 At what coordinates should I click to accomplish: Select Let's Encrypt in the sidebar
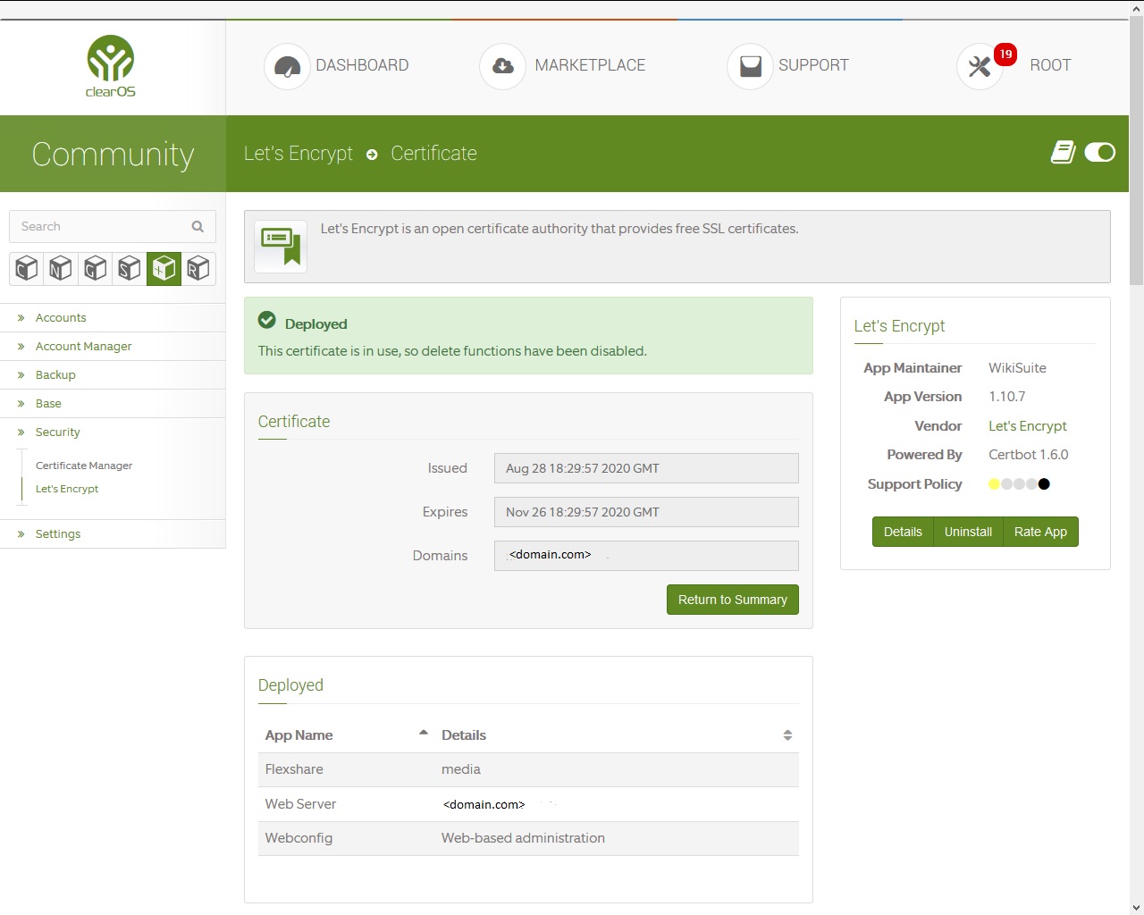tap(67, 489)
